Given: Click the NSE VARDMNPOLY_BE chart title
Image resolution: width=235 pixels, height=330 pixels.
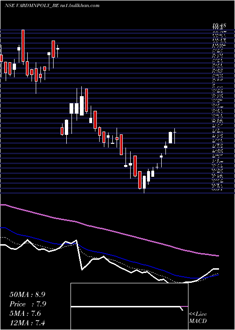Looking at the screenshot, I should click(52, 6).
